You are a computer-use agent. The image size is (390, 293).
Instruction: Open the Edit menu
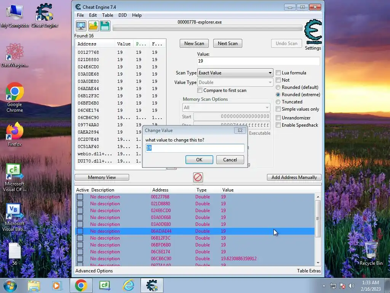93,15
